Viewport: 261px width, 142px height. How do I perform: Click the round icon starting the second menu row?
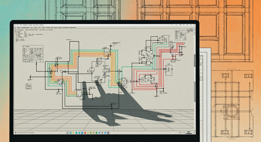(15, 27)
